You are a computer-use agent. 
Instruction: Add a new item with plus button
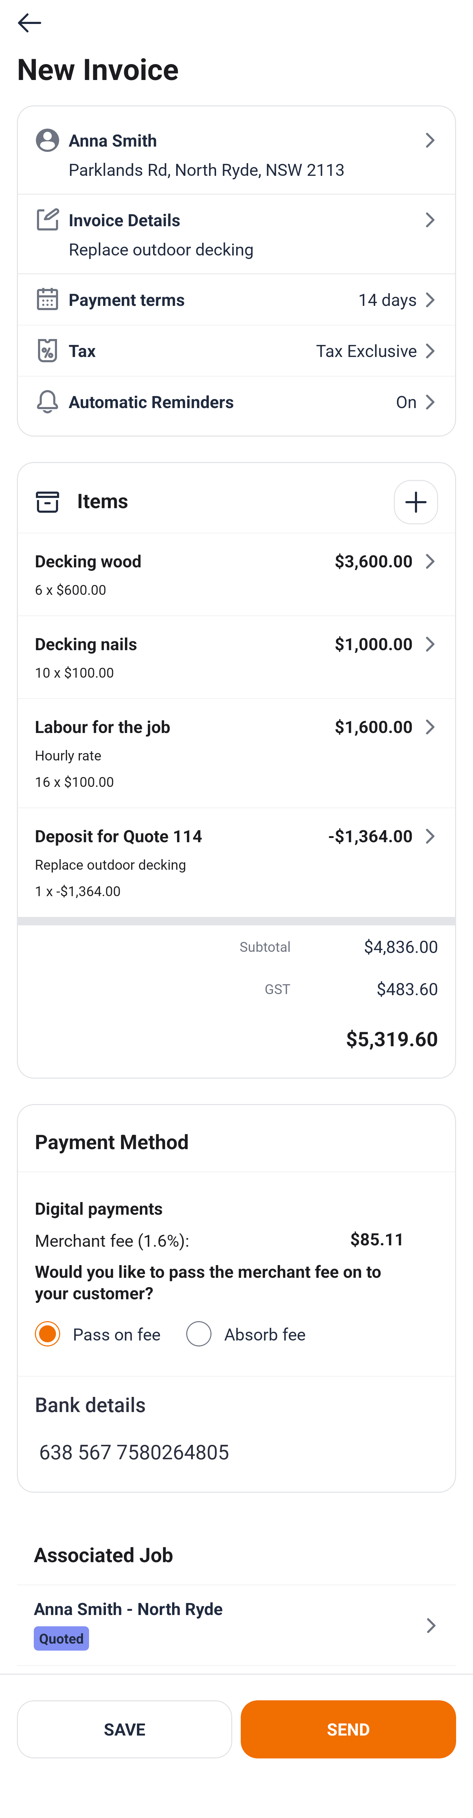point(415,502)
